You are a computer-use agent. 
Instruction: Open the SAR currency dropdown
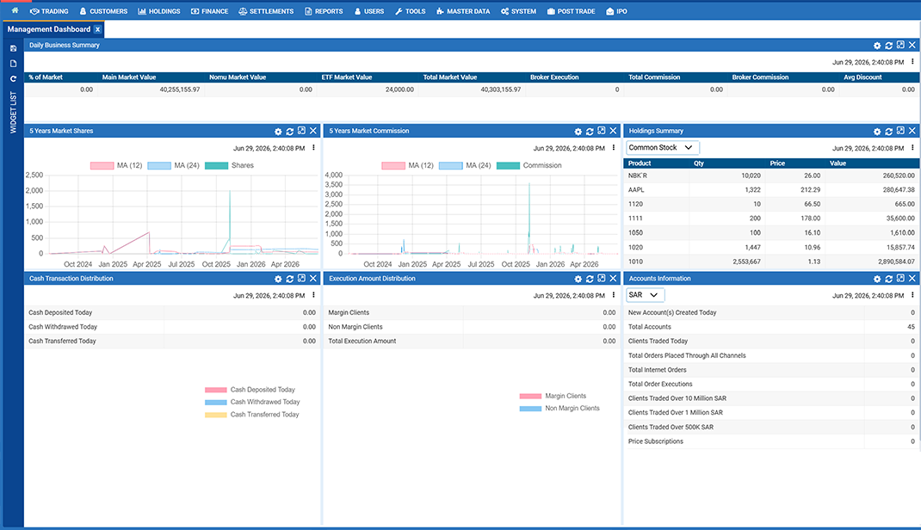click(645, 295)
